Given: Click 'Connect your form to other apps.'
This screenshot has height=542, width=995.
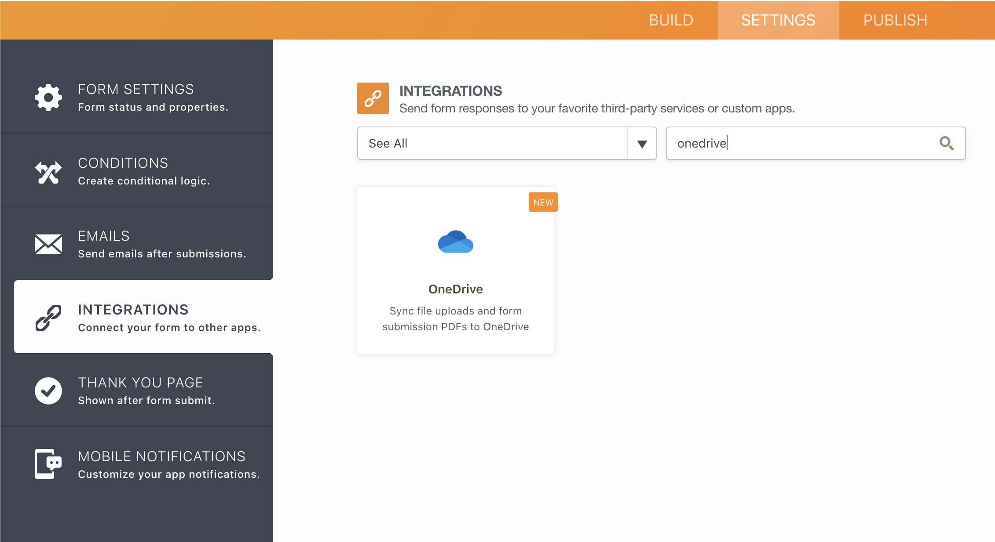Looking at the screenshot, I should click(x=170, y=328).
